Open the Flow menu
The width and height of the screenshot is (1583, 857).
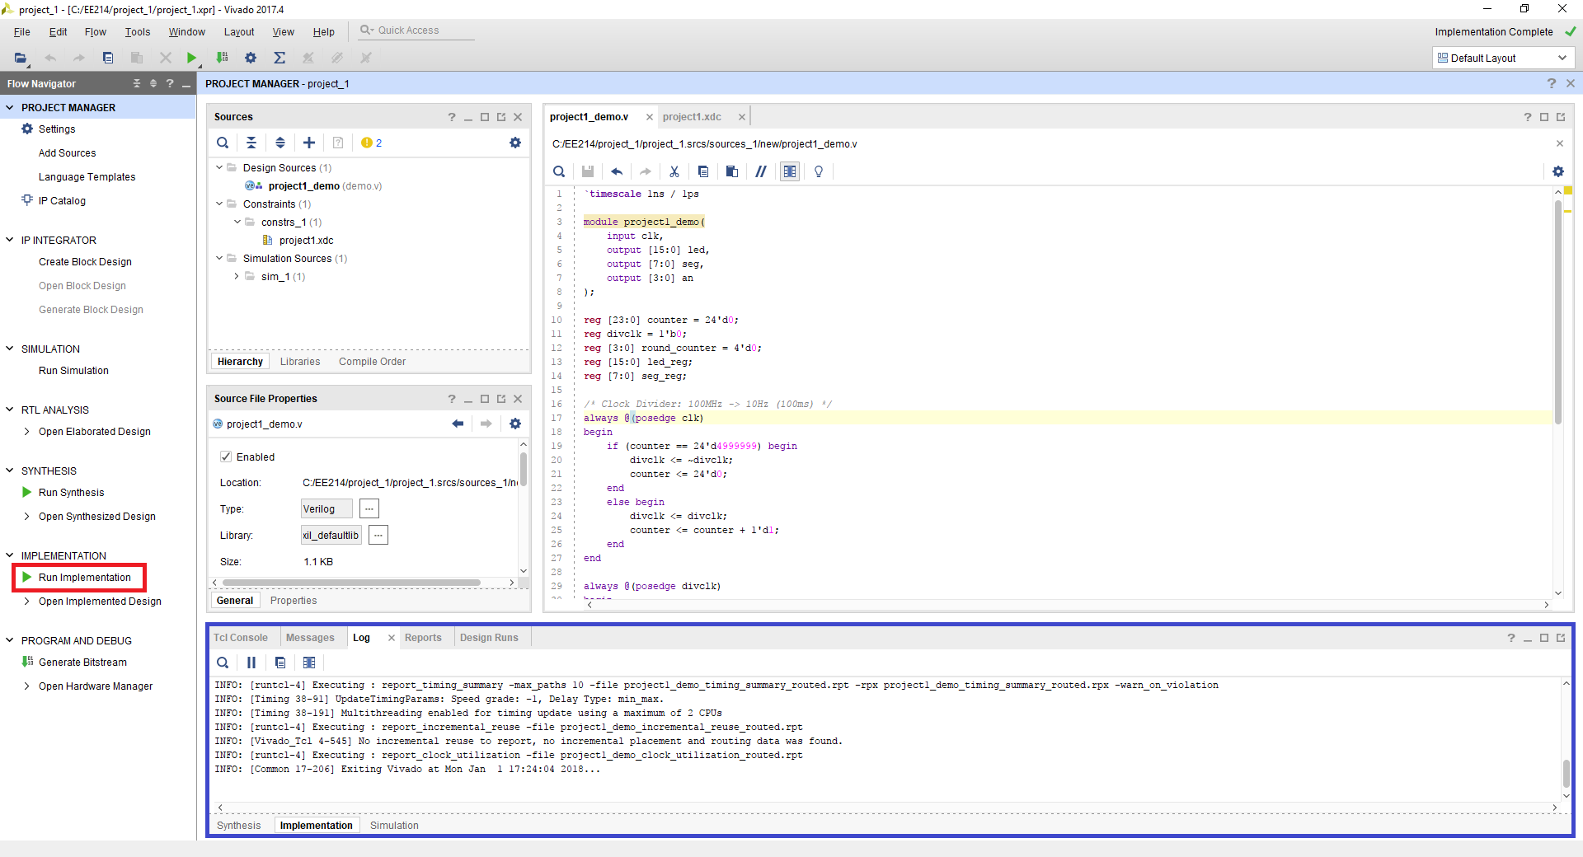[x=95, y=32]
